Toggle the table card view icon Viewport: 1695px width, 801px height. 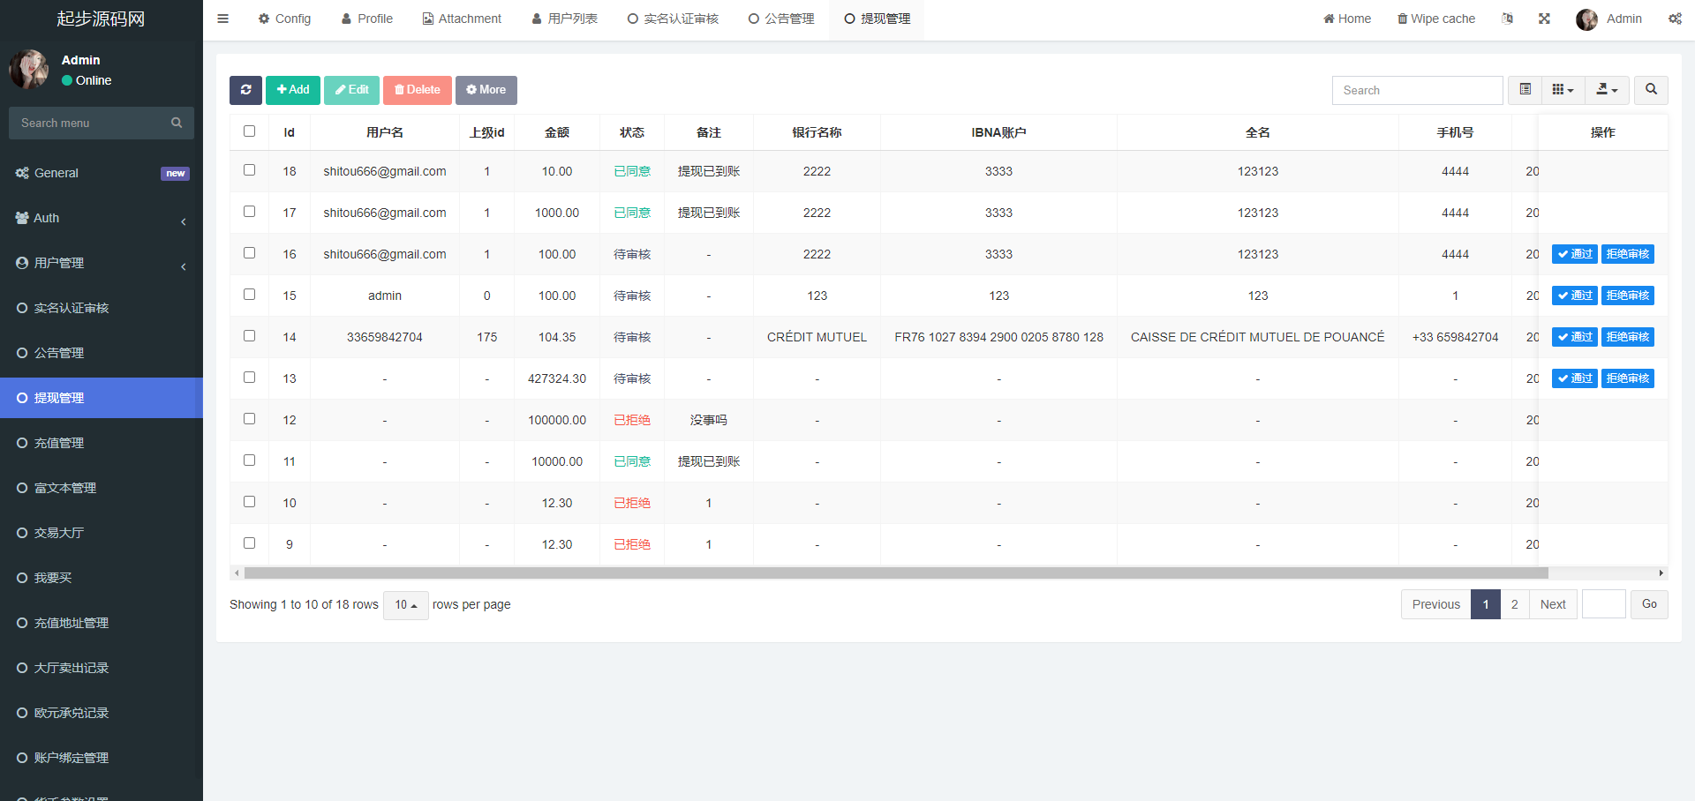point(1525,90)
